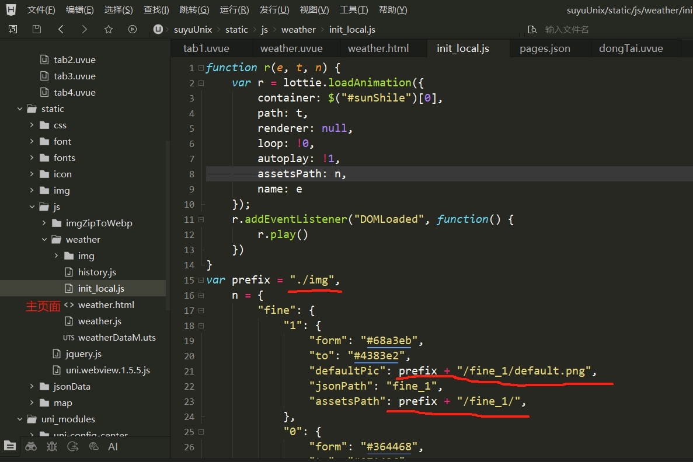Open the debug bug icon panel
693x462 pixels.
click(52, 447)
